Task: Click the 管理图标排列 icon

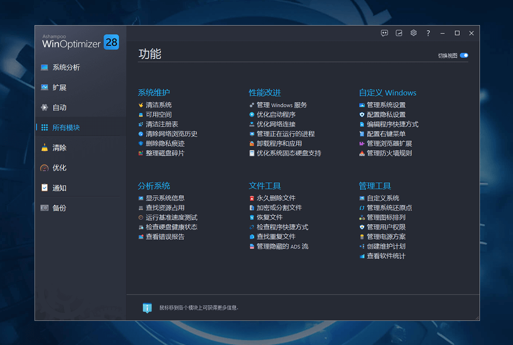Action: (362, 217)
